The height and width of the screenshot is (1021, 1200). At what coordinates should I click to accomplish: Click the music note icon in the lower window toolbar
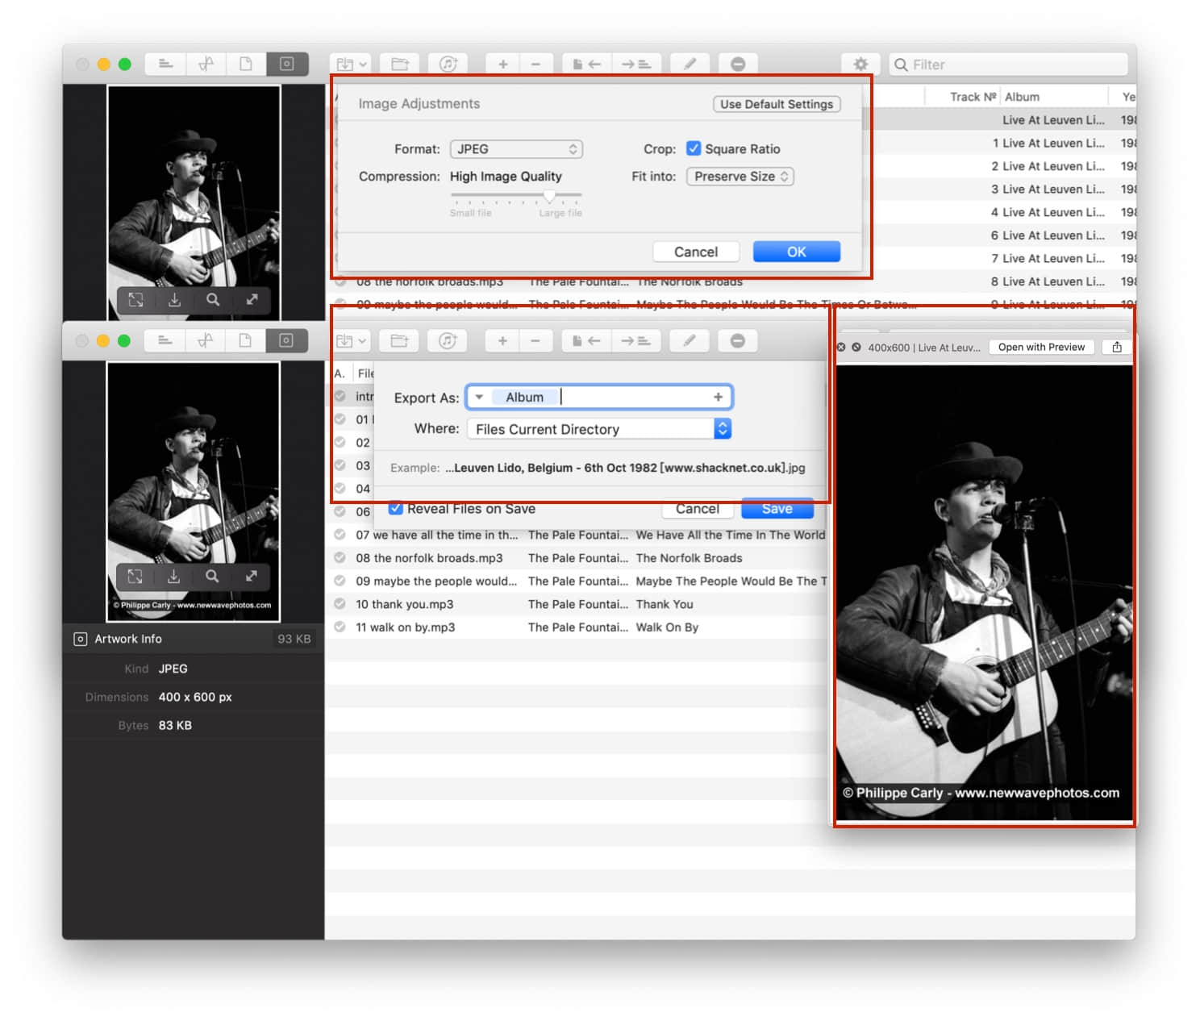click(448, 341)
